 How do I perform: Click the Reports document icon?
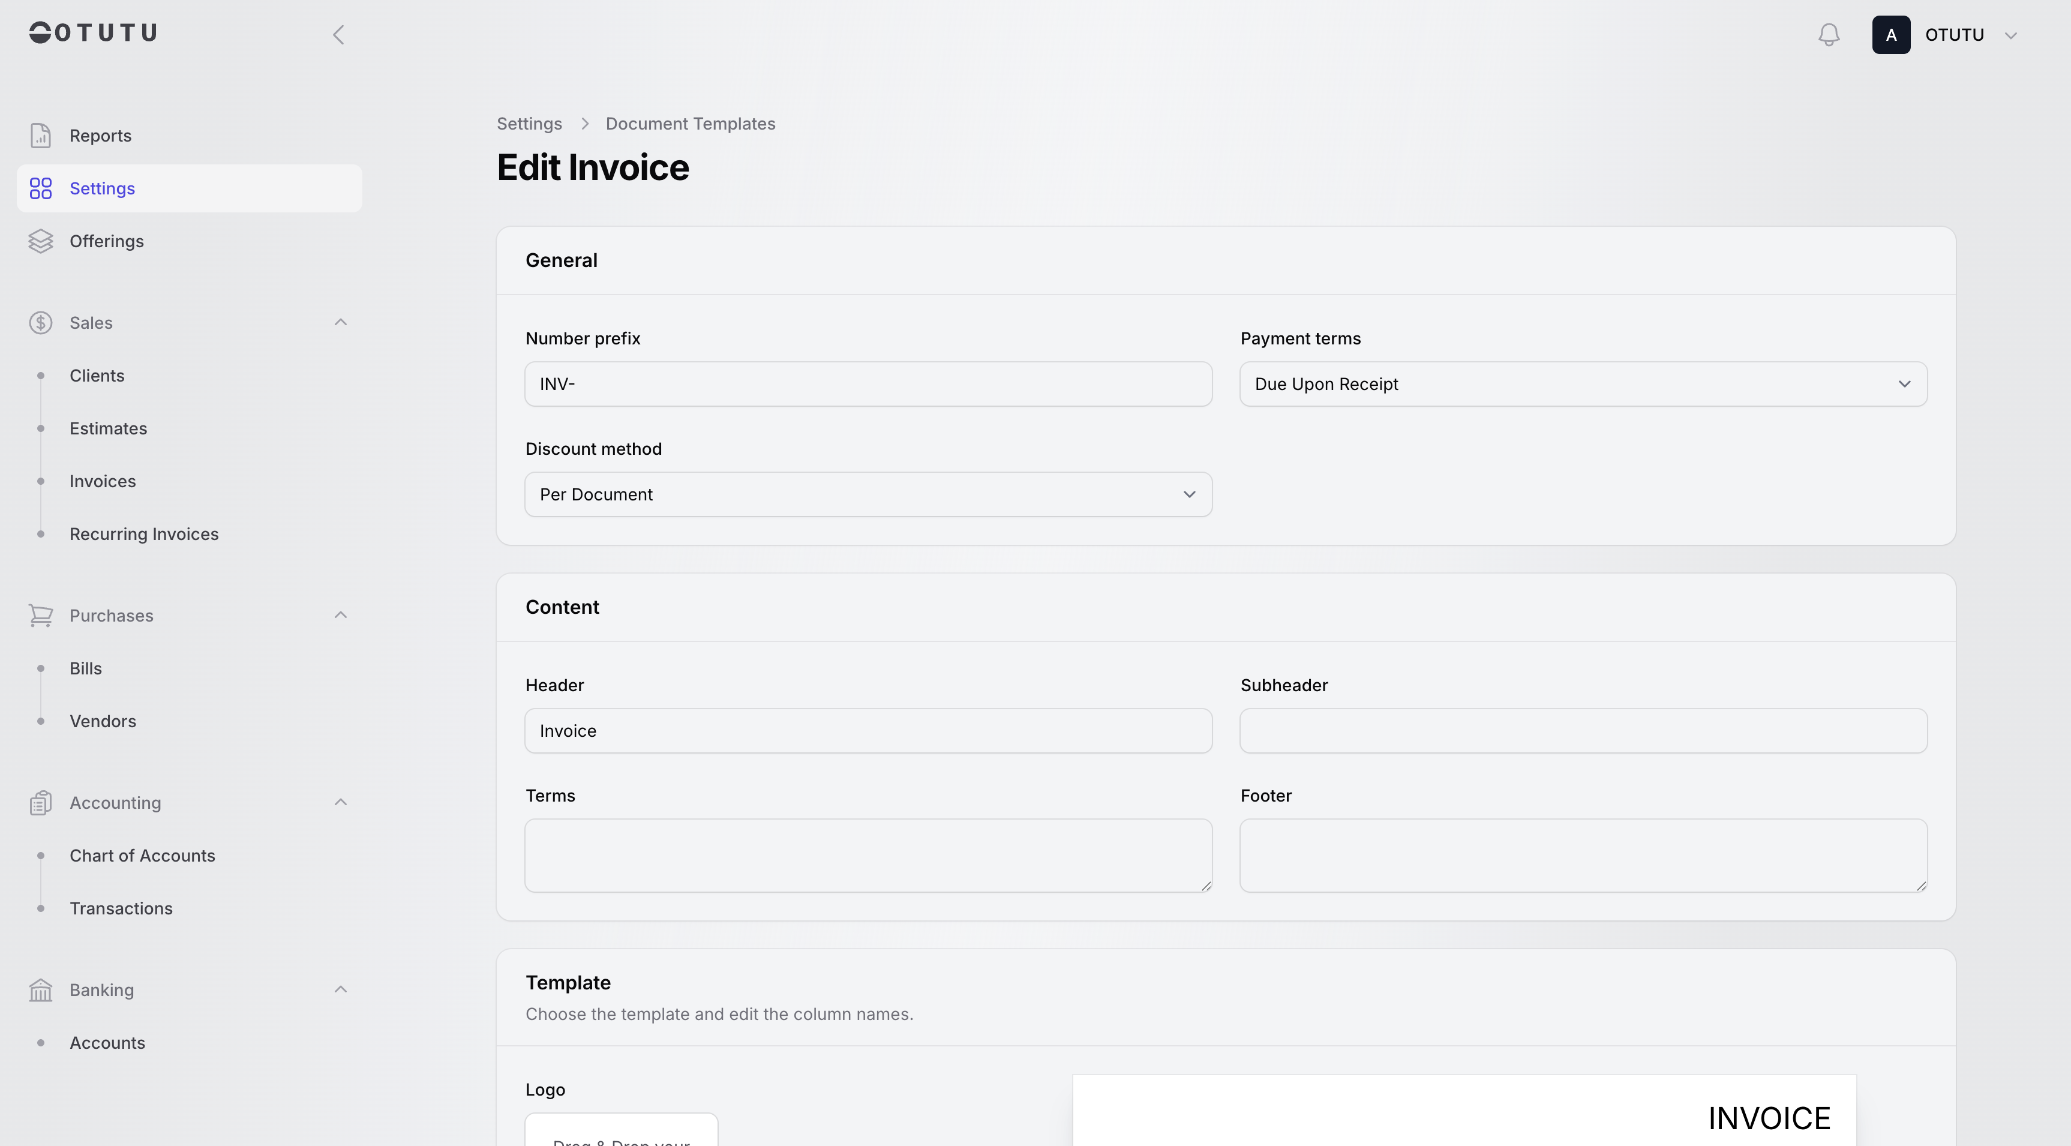coord(40,135)
